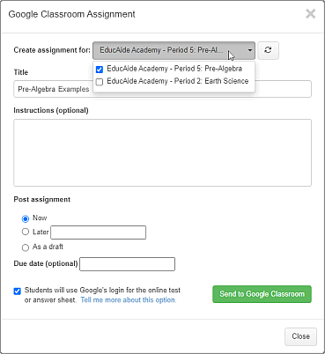This screenshot has height=354, width=325.
Task: Click the Due date input field
Action: (x=128, y=264)
